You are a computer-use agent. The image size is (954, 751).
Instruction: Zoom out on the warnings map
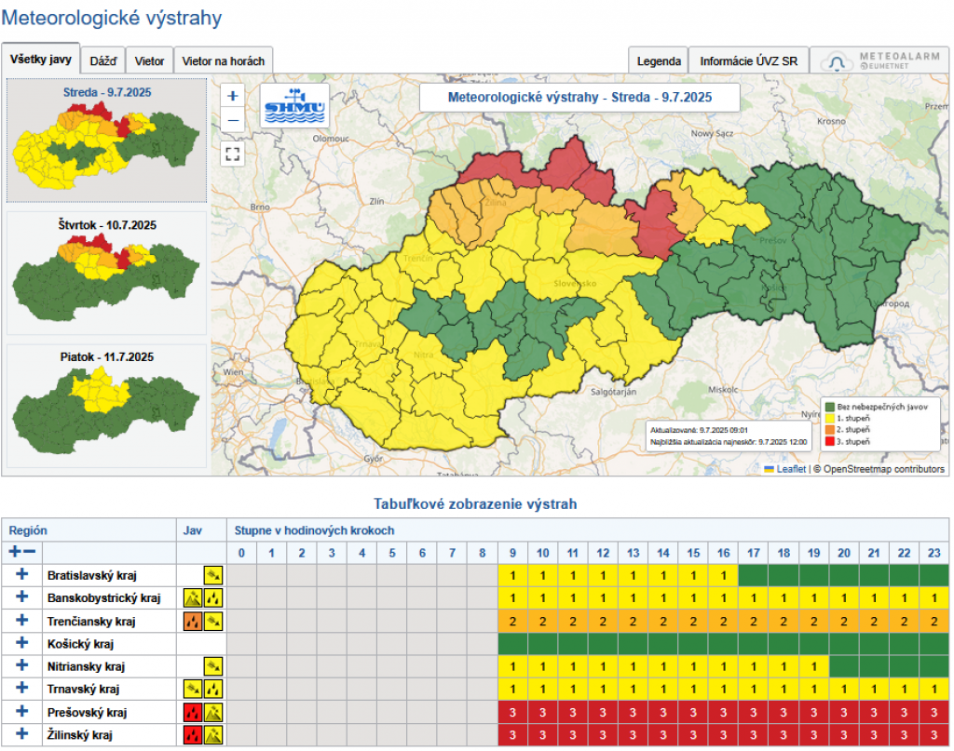tap(233, 120)
